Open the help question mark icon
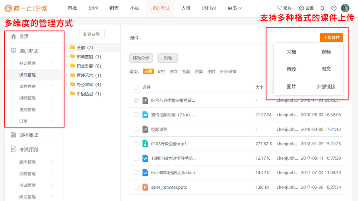The image size is (358, 201). [334, 8]
